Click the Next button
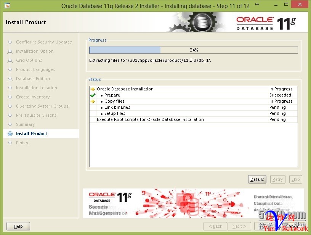The width and height of the screenshot is (311, 235). point(239,226)
